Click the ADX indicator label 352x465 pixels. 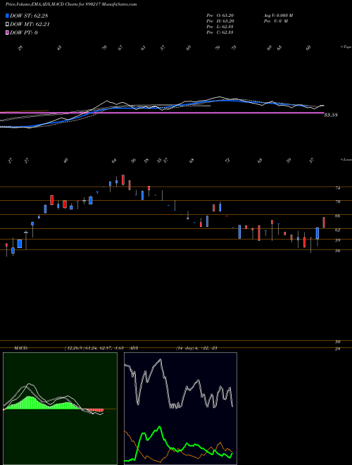(x=134, y=348)
